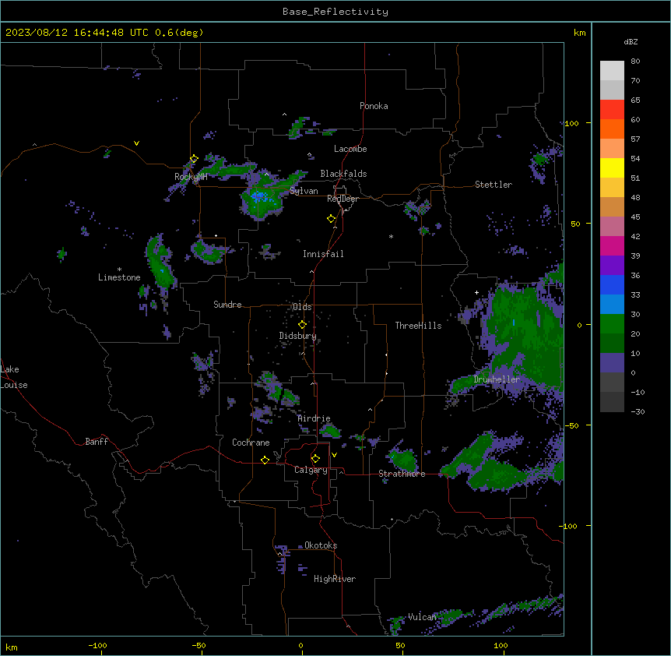The width and height of the screenshot is (671, 656).
Task: Click the yellow diamond marker beside RockyMH
Action: pos(194,159)
